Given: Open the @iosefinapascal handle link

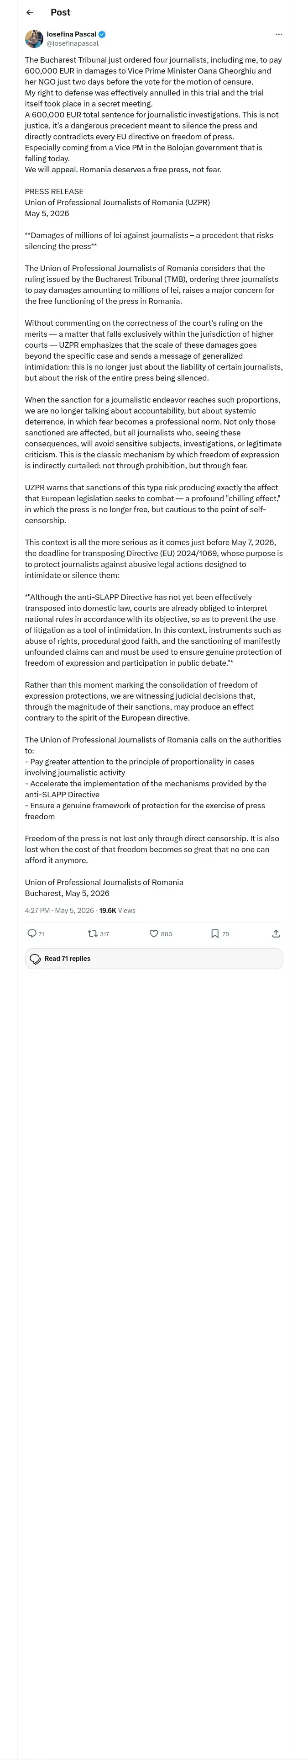Looking at the screenshot, I should point(73,43).
